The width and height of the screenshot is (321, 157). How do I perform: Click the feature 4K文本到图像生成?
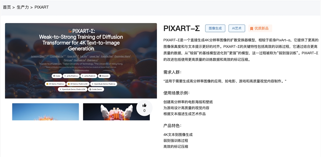pyautogui.click(x=178, y=135)
